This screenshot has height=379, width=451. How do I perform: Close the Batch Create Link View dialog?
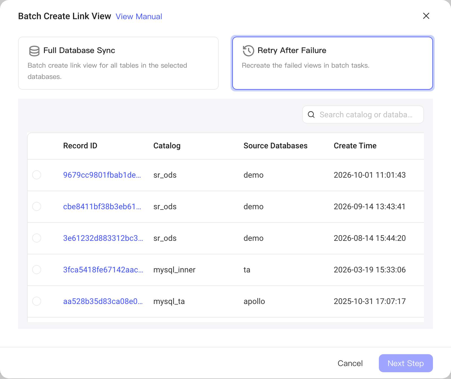[426, 16]
